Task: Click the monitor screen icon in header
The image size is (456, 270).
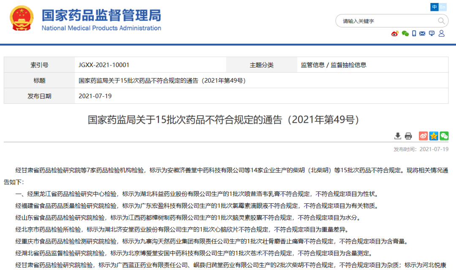Action: (432, 33)
